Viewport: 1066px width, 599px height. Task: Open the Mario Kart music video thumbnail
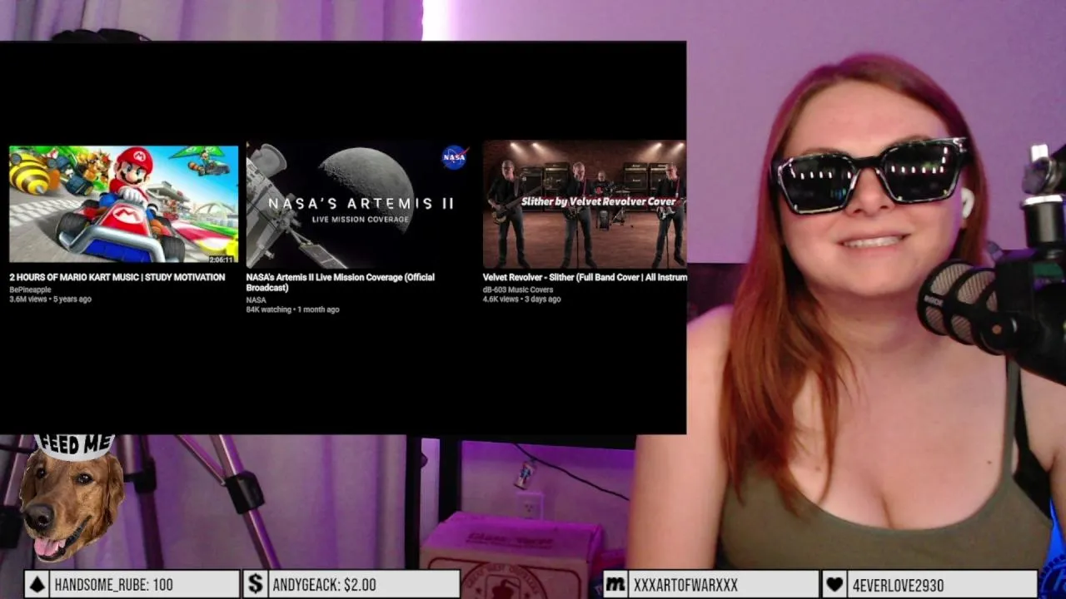(123, 204)
